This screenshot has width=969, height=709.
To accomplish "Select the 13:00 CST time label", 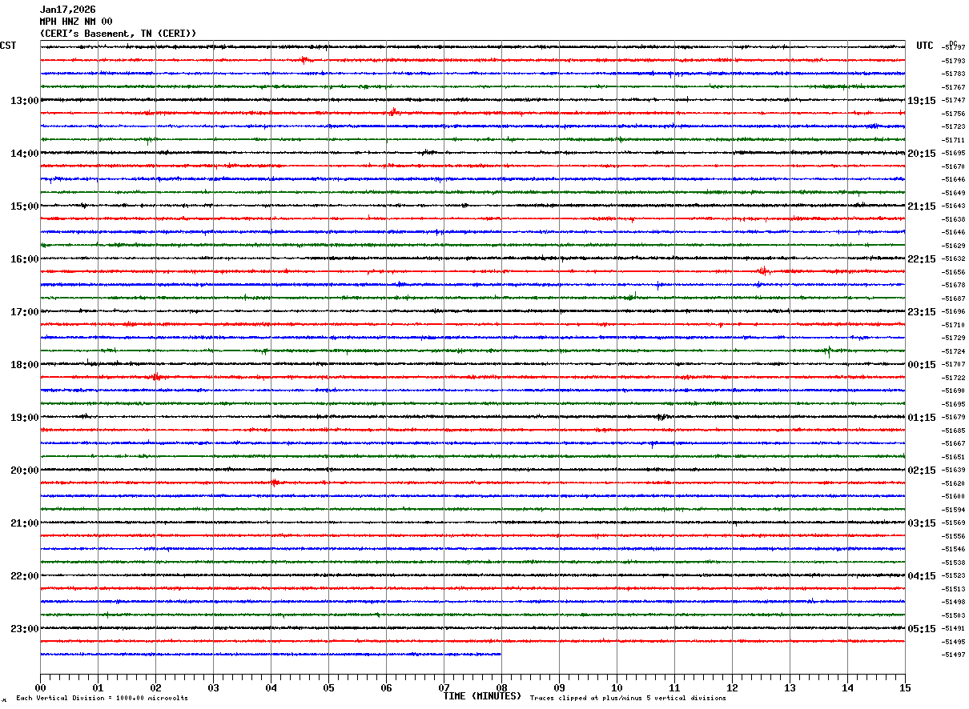I will 24,101.
